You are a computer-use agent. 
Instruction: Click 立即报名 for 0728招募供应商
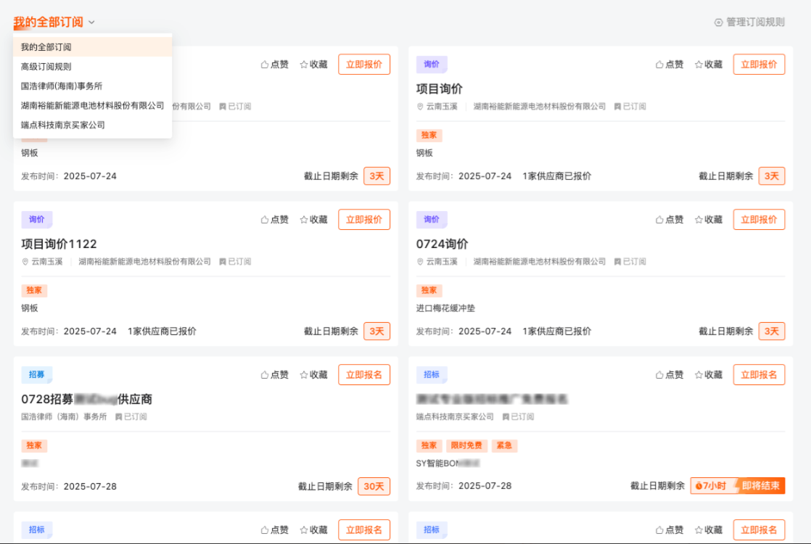(x=364, y=374)
